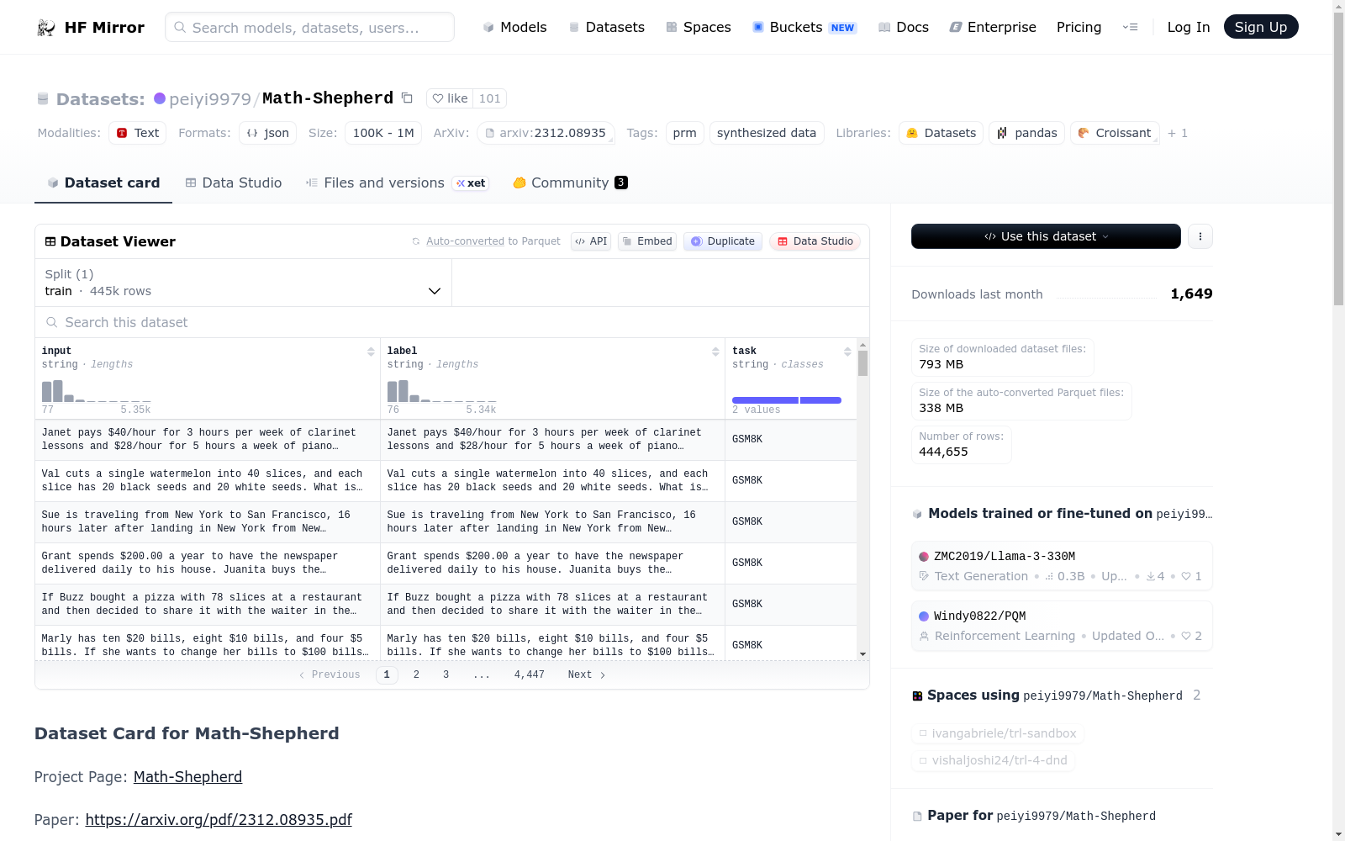The image size is (1345, 841).
Task: Jump to page 4,447
Action: coord(530,674)
